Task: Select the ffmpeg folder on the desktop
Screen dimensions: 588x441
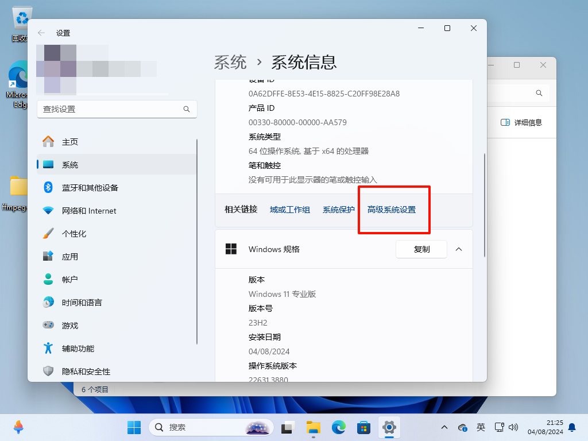Action: click(x=15, y=194)
